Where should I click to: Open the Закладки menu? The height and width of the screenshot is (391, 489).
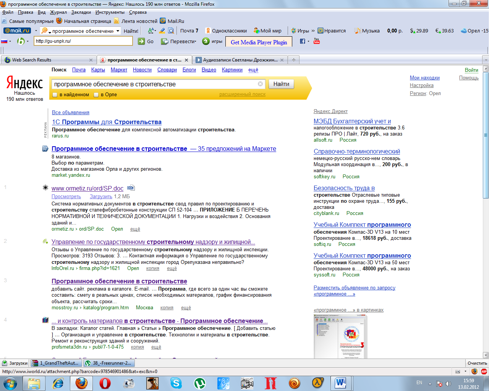pos(81,12)
